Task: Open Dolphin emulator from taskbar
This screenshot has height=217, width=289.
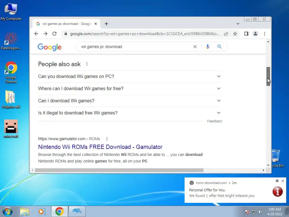Action: click(x=77, y=211)
